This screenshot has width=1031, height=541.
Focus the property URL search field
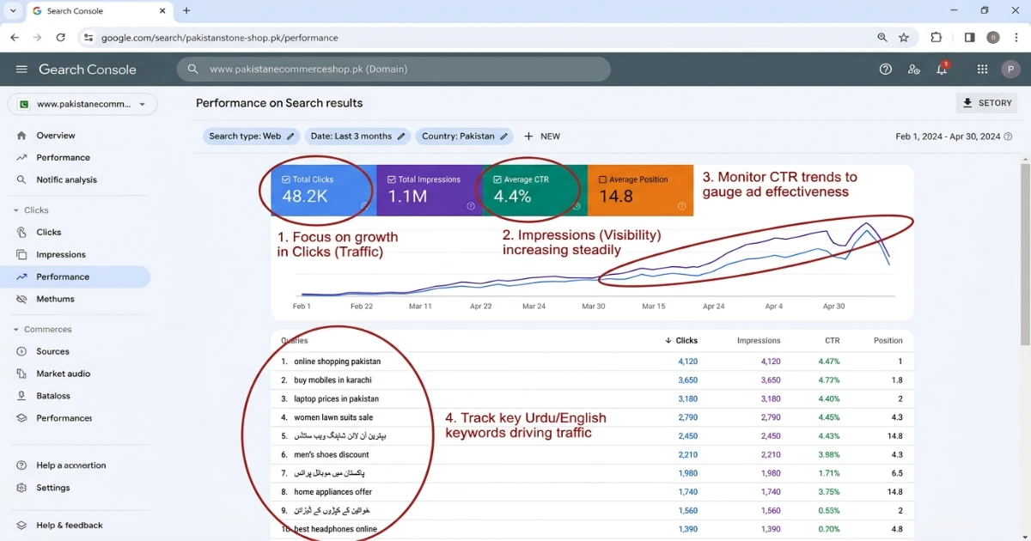(393, 70)
